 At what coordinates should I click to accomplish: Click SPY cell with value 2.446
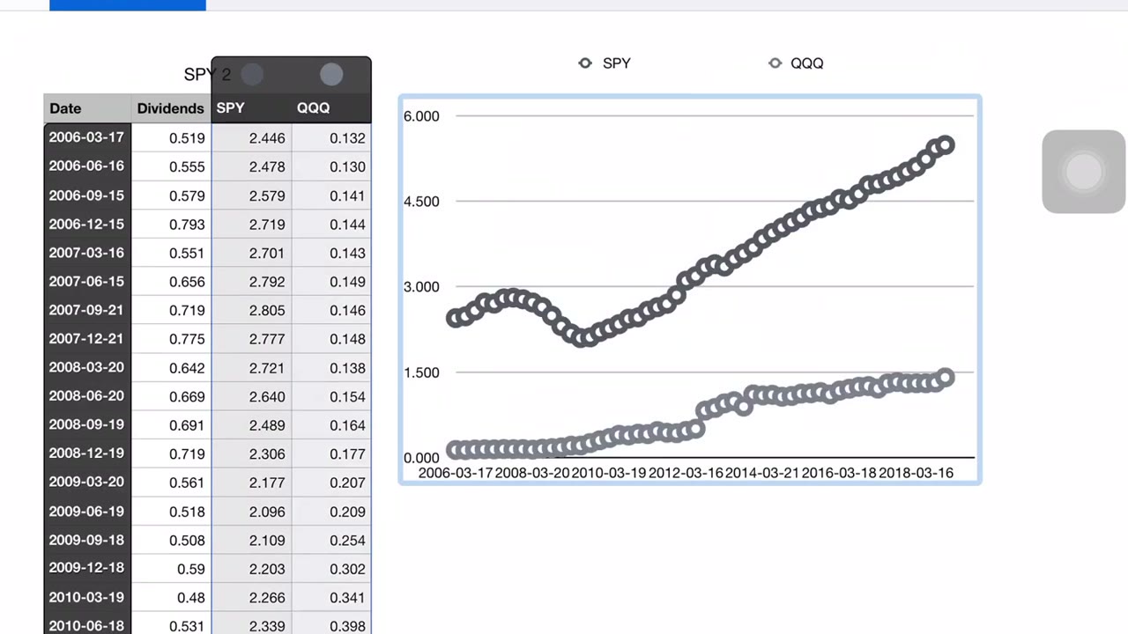point(251,137)
